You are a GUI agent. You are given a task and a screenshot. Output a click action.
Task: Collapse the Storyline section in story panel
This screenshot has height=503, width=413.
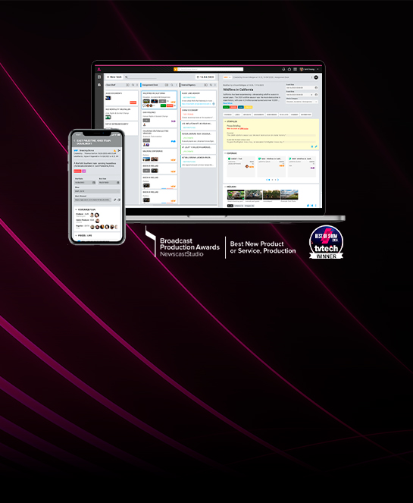coord(225,121)
